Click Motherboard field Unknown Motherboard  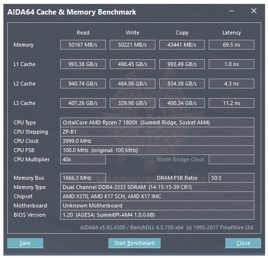[x=157, y=206]
